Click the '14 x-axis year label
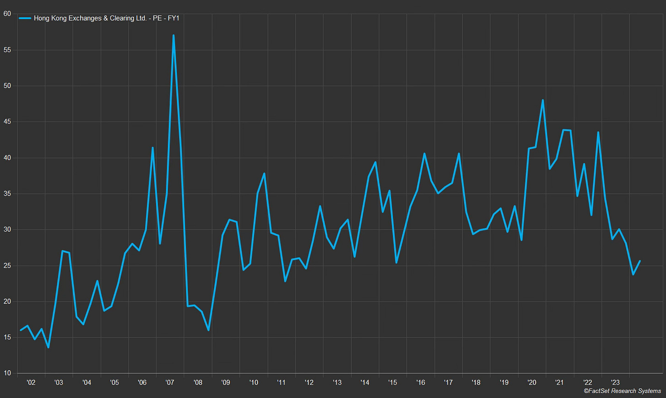 pyautogui.click(x=365, y=382)
